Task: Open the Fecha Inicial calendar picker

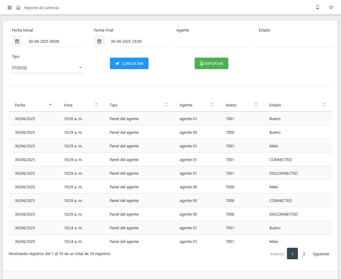Action: [17, 41]
